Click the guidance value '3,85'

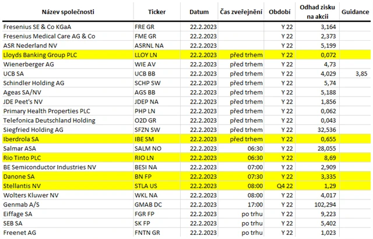(361, 74)
